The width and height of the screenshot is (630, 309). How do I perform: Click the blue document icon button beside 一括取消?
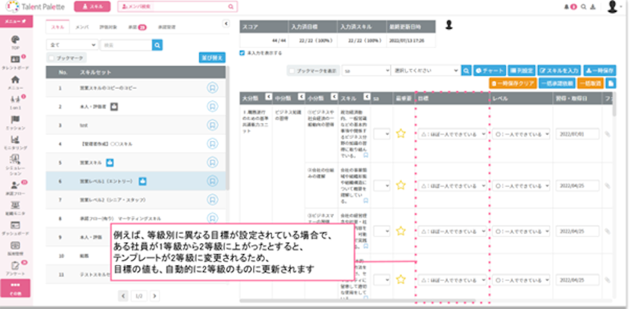611,83
